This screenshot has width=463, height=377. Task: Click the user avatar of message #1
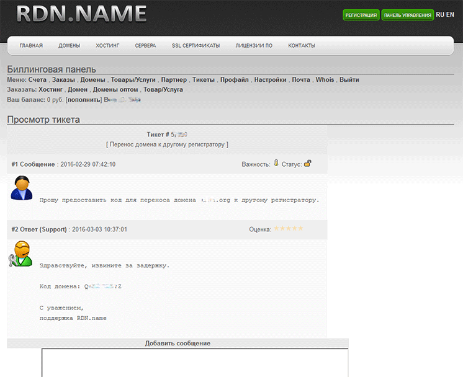pyautogui.click(x=22, y=188)
